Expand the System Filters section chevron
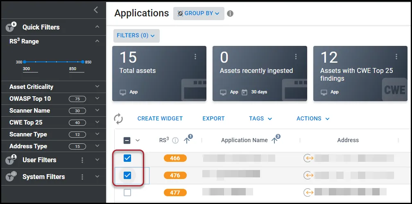Image resolution: width=412 pixels, height=204 pixels. click(x=97, y=177)
